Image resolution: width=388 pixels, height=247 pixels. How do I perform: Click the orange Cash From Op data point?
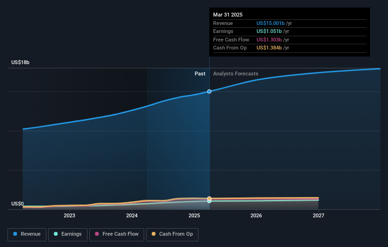click(209, 198)
